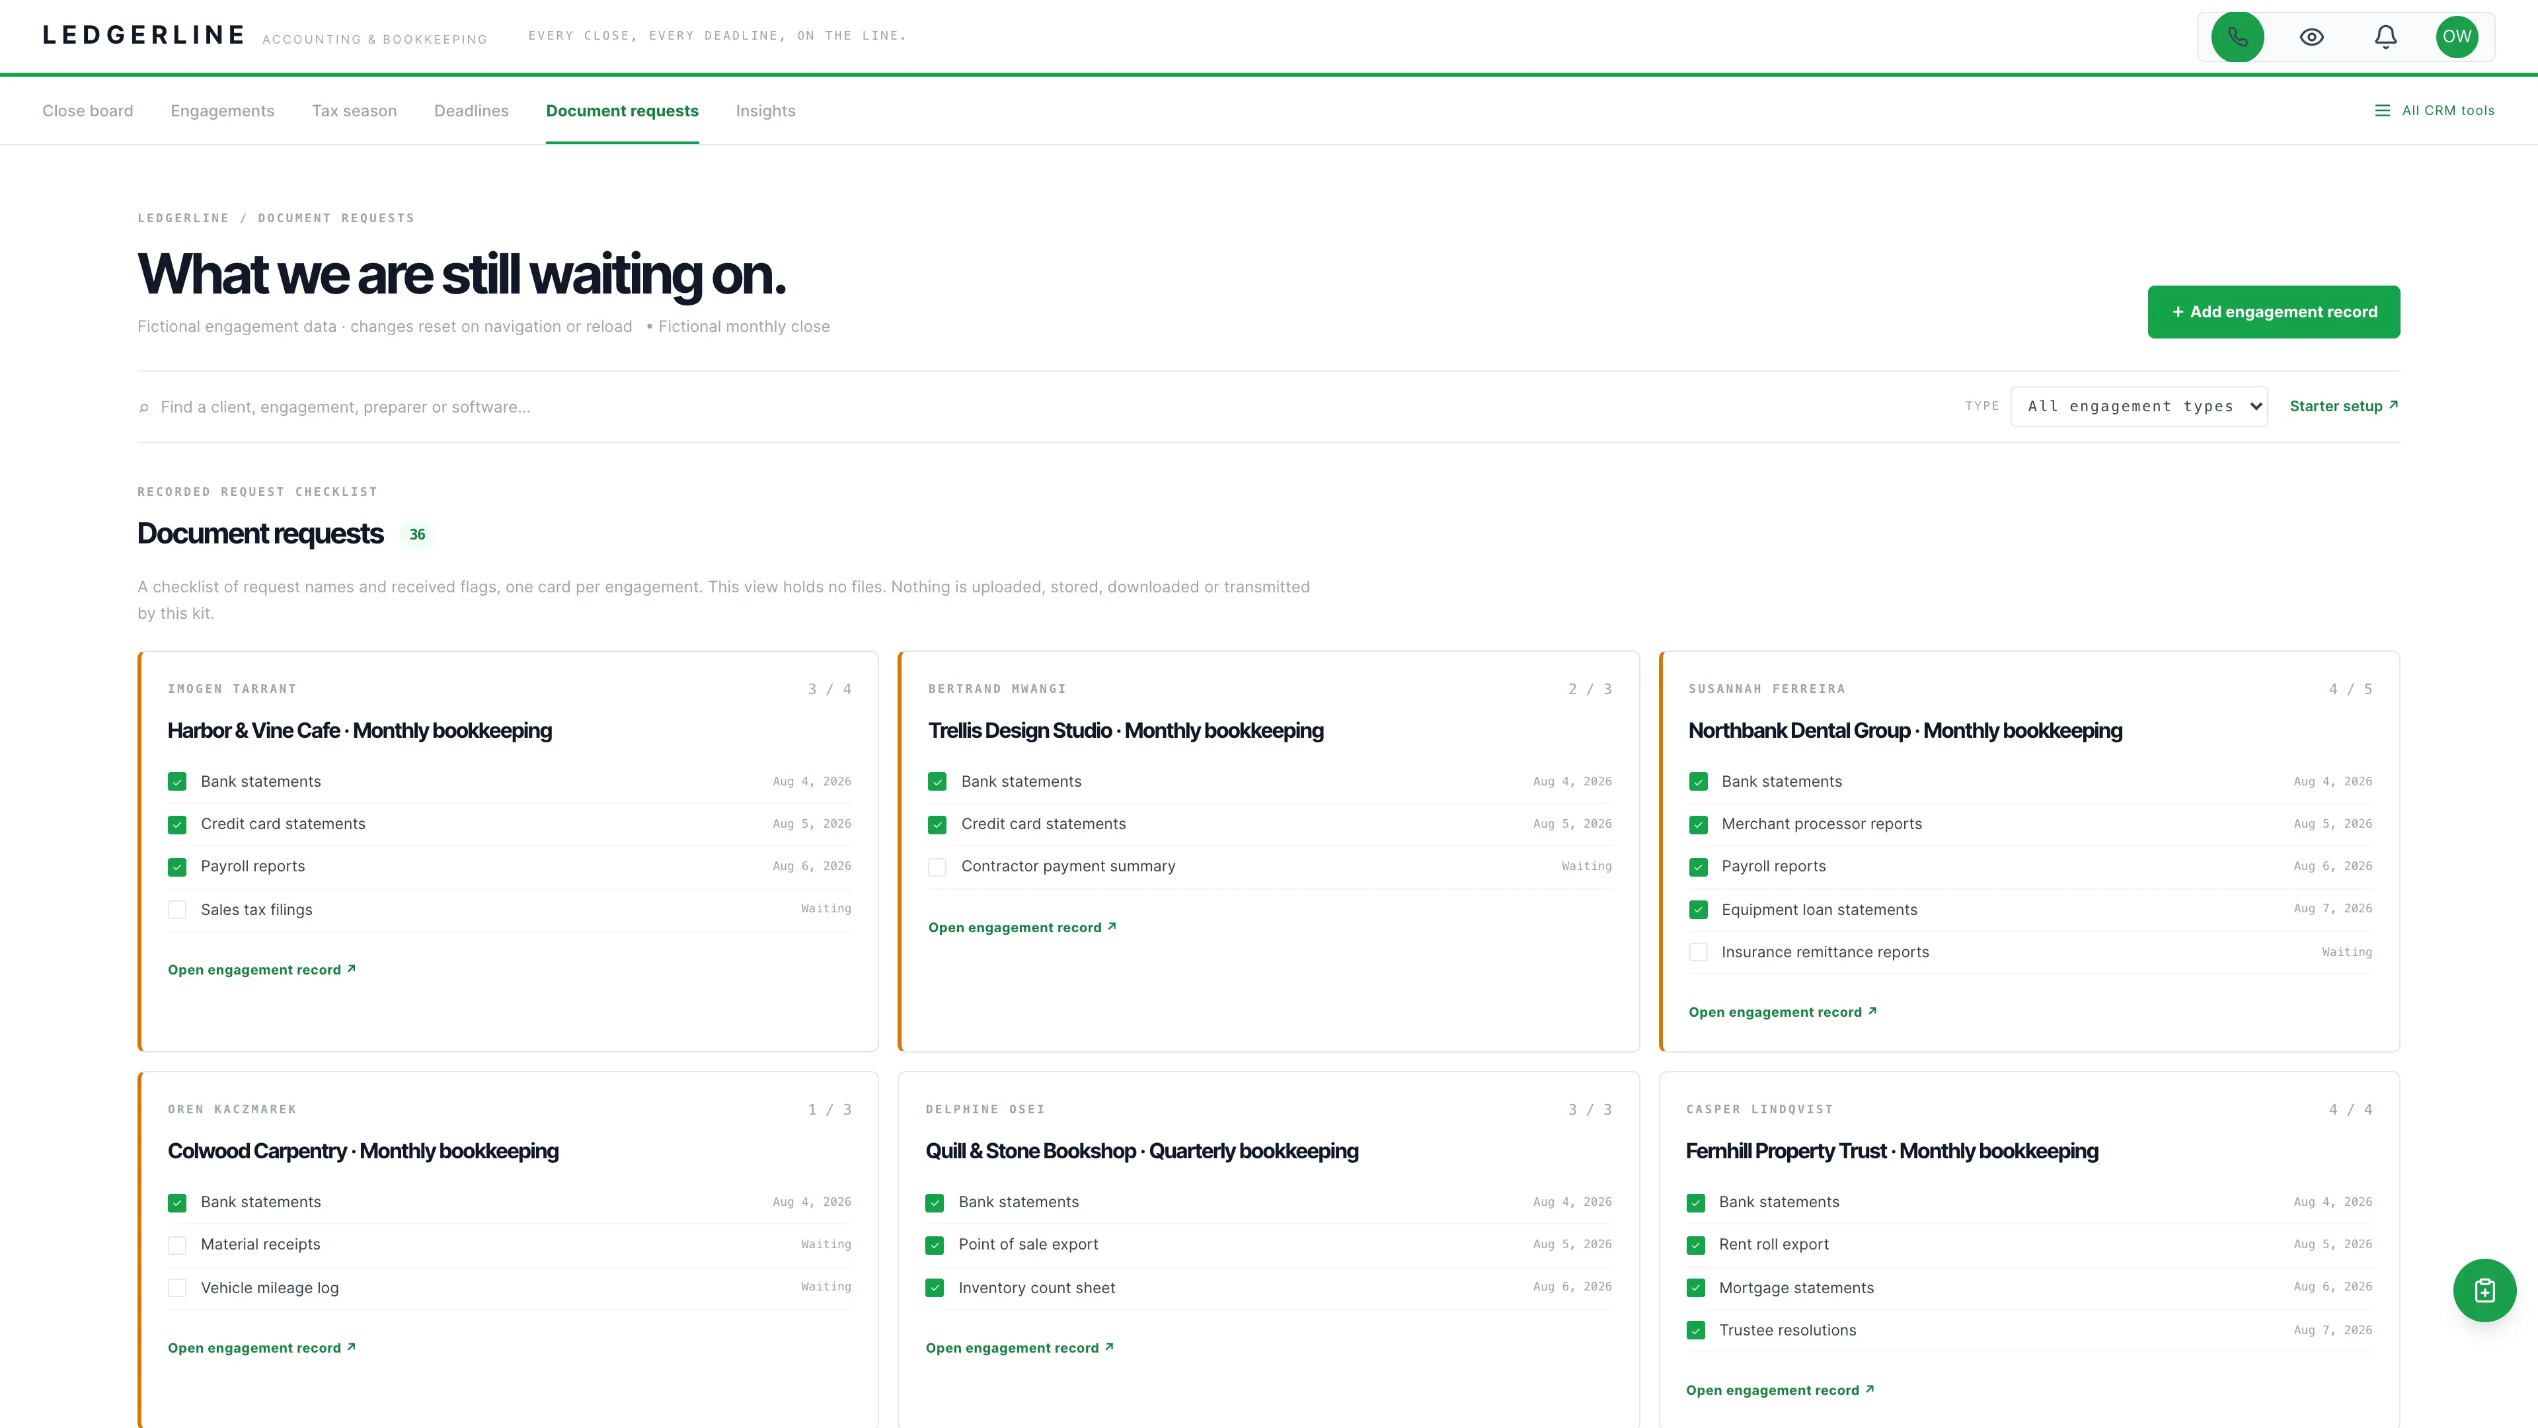Click the 1 / 3 count on Colwood card

pos(829,1110)
